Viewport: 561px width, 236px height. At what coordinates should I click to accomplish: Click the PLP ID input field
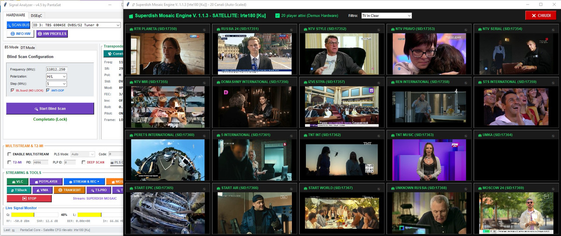[x=70, y=162]
